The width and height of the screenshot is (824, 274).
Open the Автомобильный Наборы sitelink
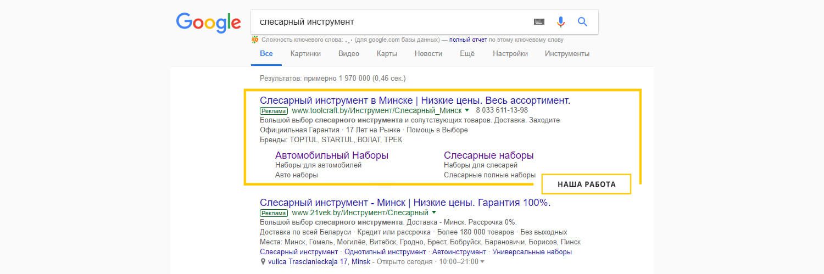pos(331,155)
